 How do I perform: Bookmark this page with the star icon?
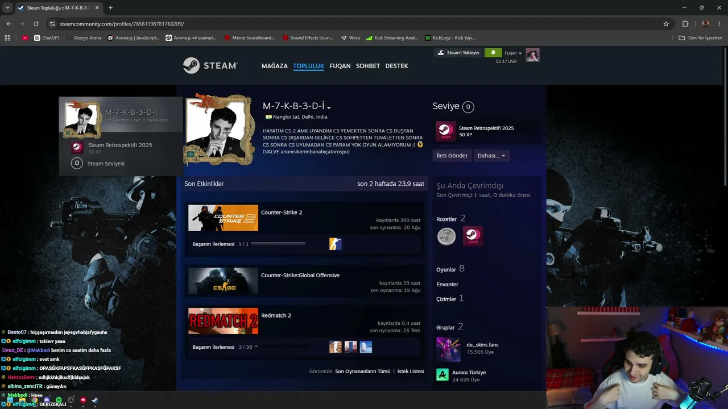666,24
